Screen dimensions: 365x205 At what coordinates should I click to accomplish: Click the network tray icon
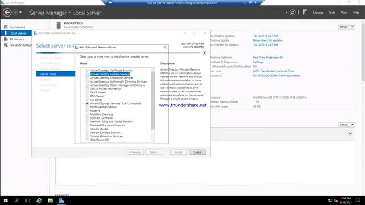tap(330, 200)
